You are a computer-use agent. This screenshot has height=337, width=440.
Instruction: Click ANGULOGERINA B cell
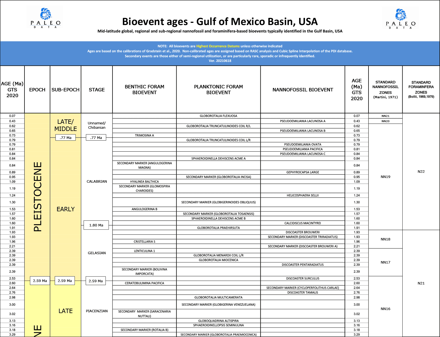pyautogui.click(x=144, y=209)
